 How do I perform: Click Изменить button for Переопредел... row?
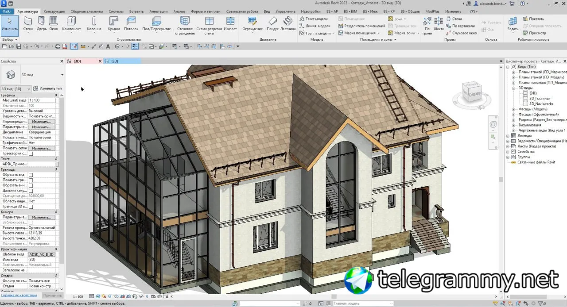pyautogui.click(x=41, y=121)
